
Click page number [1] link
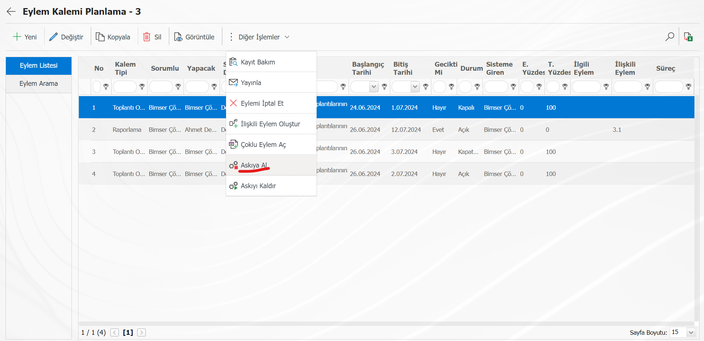coord(128,333)
